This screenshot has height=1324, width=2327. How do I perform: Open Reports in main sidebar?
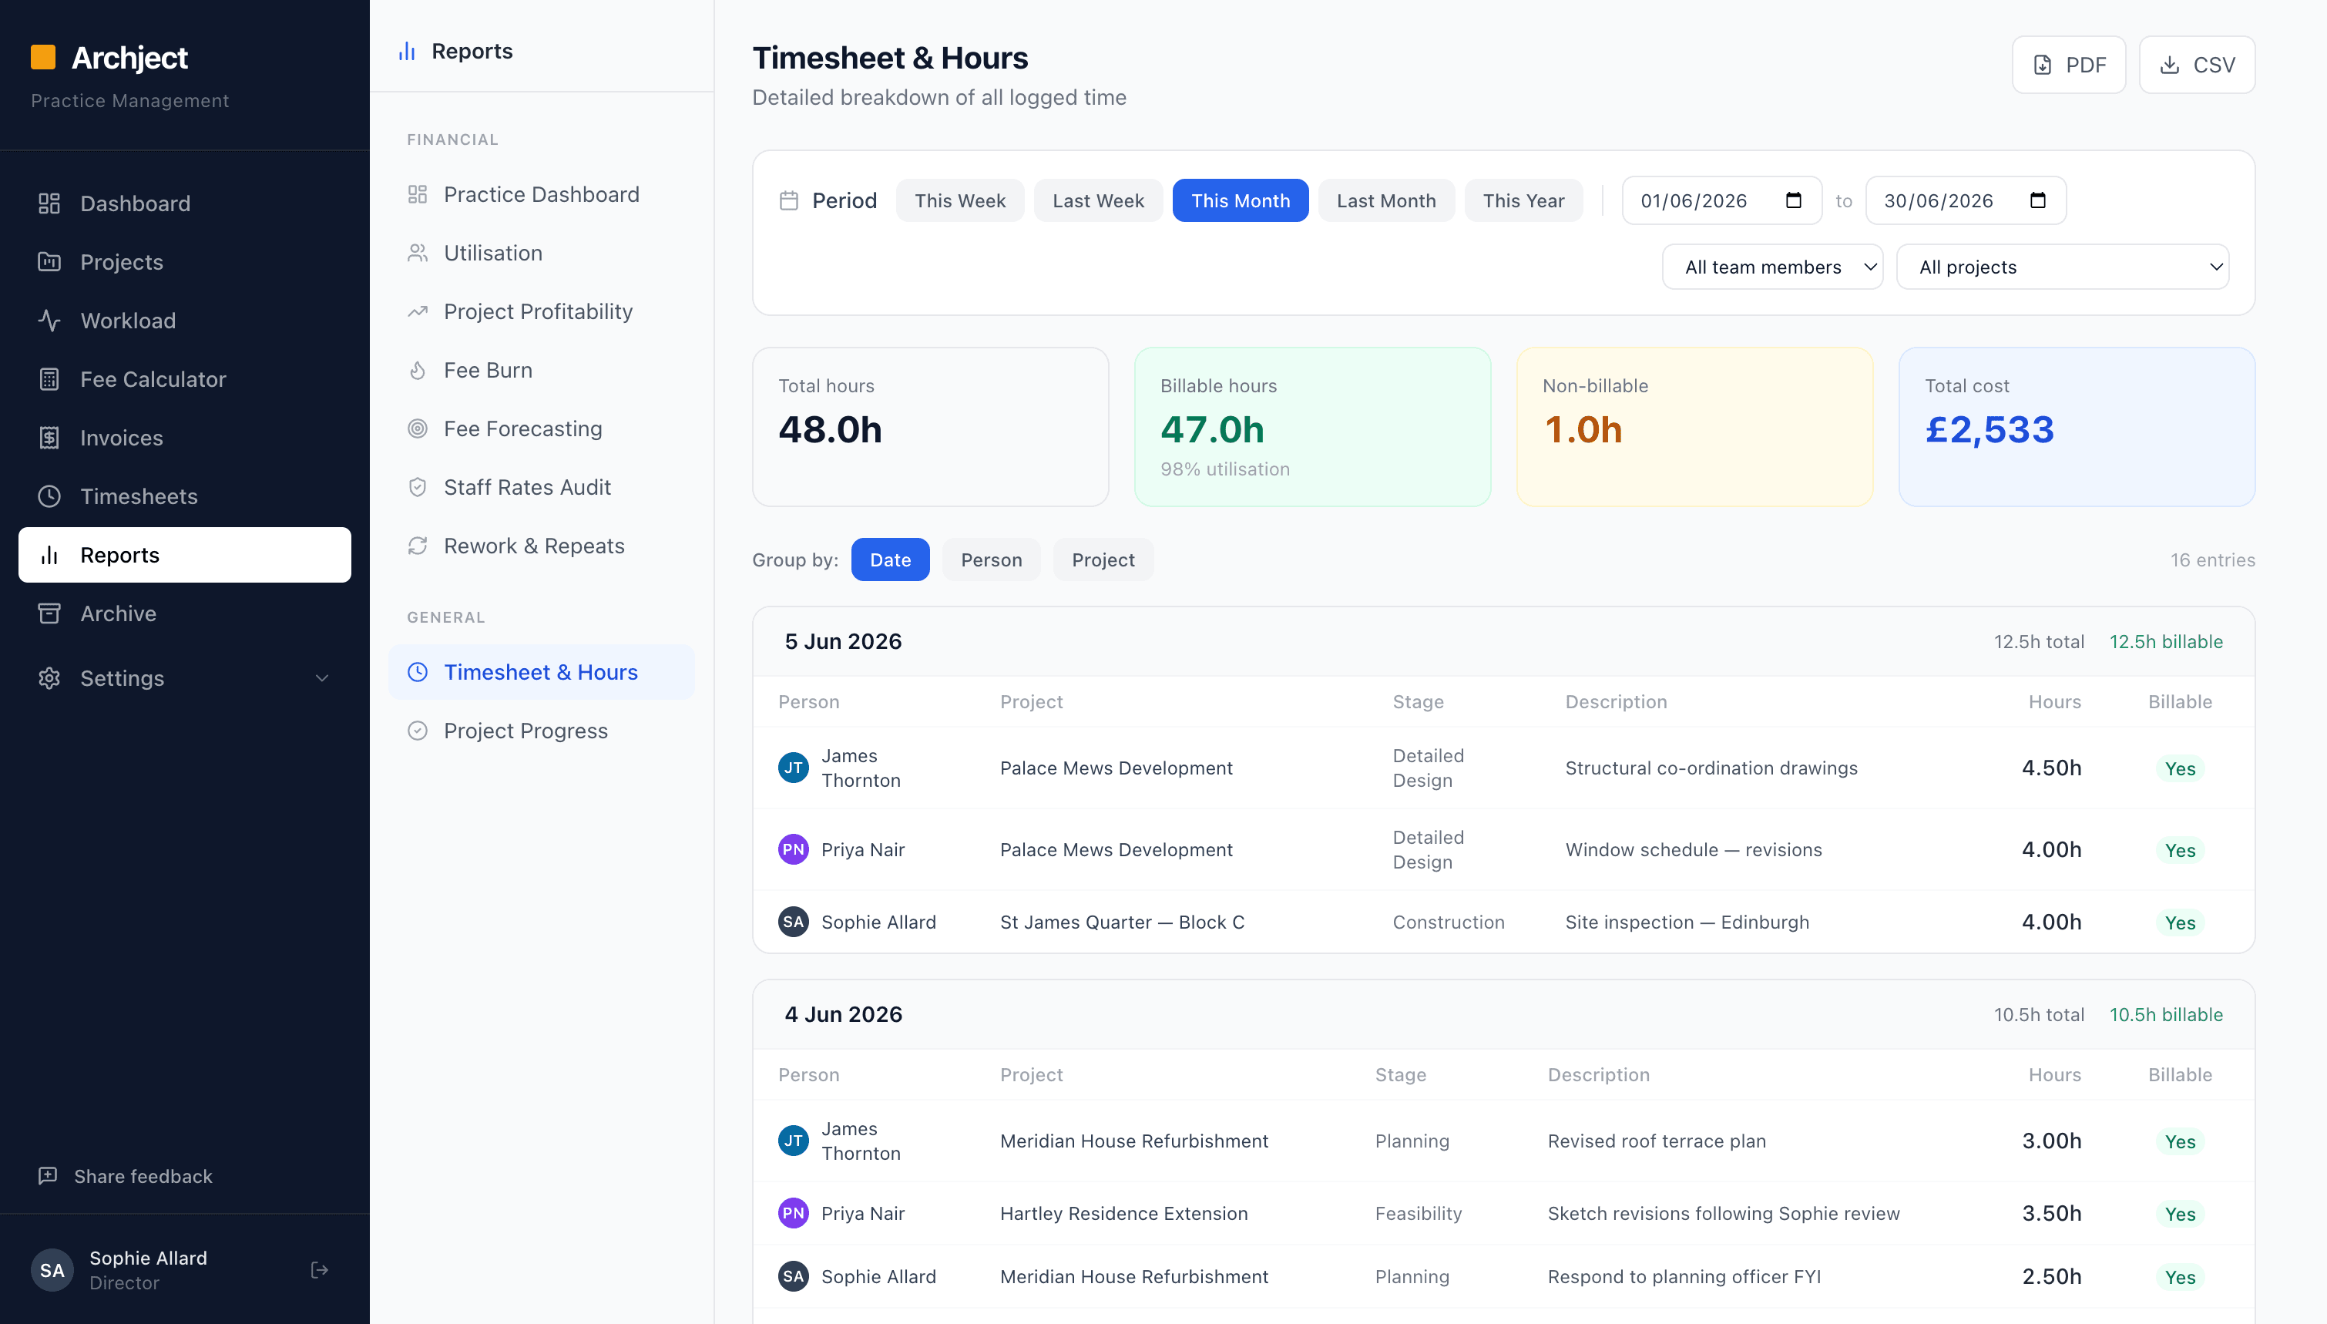coord(184,555)
